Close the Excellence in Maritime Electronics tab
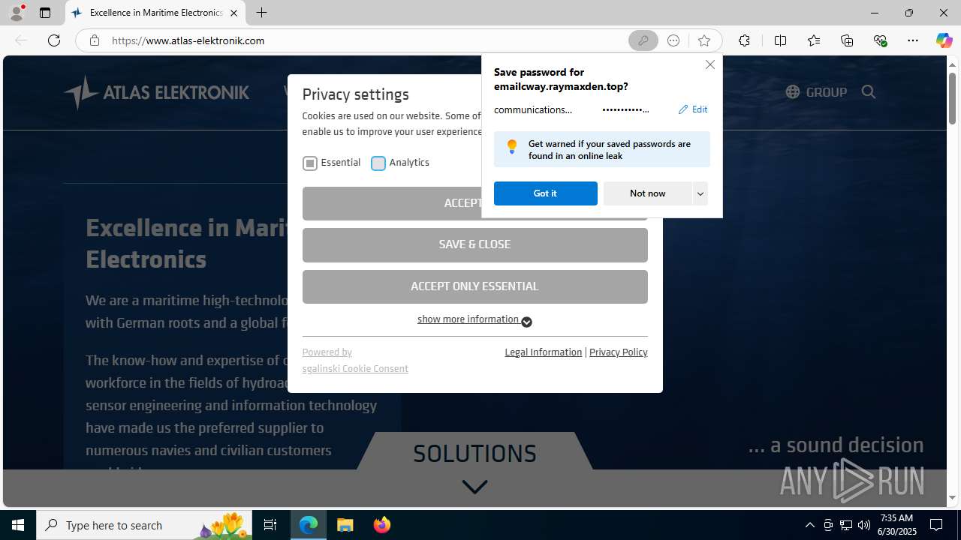Viewport: 961px width, 540px height. click(x=233, y=13)
